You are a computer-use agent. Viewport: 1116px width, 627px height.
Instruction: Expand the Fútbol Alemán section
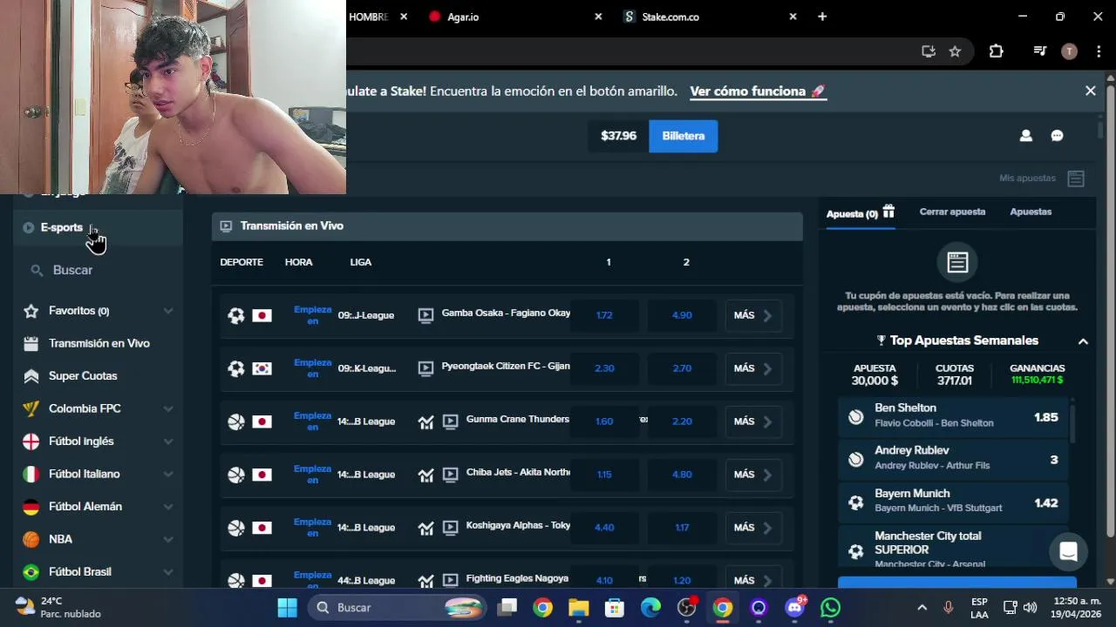coord(168,507)
